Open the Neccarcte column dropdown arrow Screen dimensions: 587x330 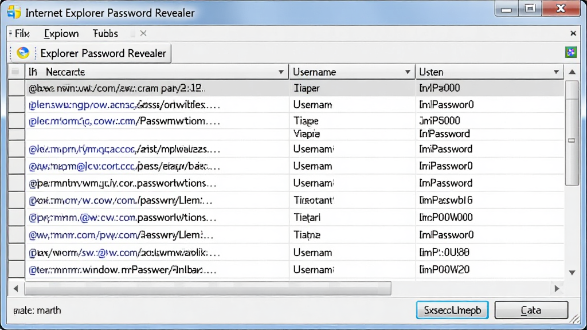point(281,72)
